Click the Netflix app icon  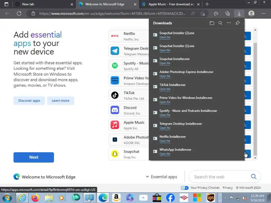(x=115, y=36)
